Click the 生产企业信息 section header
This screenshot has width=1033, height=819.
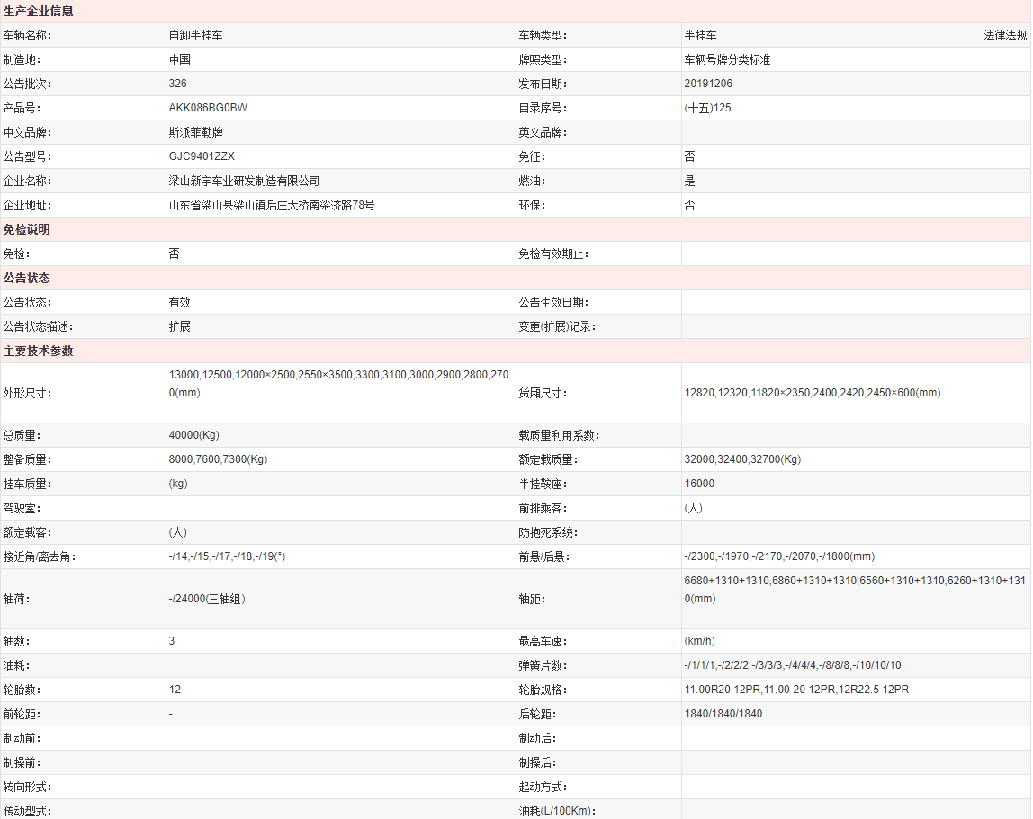click(x=39, y=12)
